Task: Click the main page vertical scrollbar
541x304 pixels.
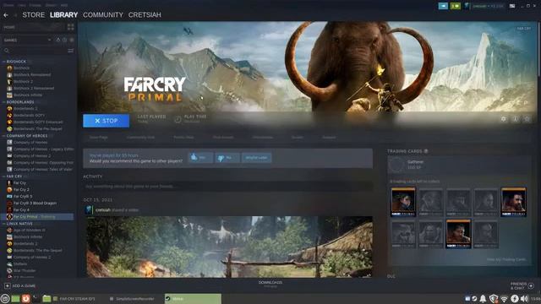Action: click(539, 48)
